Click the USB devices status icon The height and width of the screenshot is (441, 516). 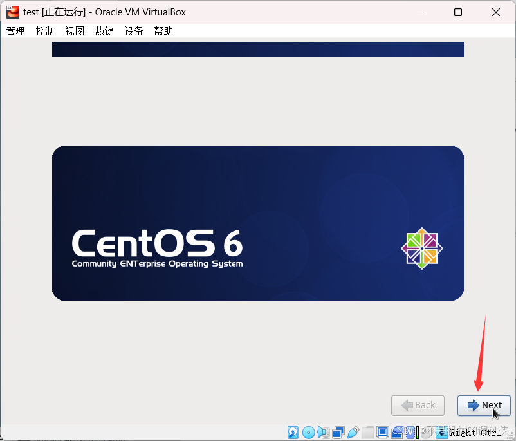353,432
